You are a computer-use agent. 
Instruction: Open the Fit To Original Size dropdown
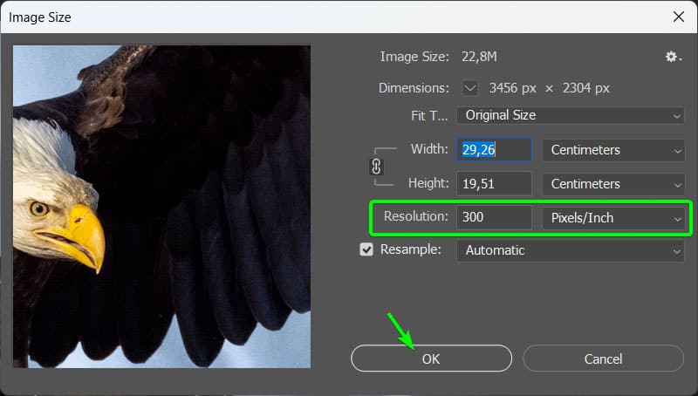(x=571, y=115)
